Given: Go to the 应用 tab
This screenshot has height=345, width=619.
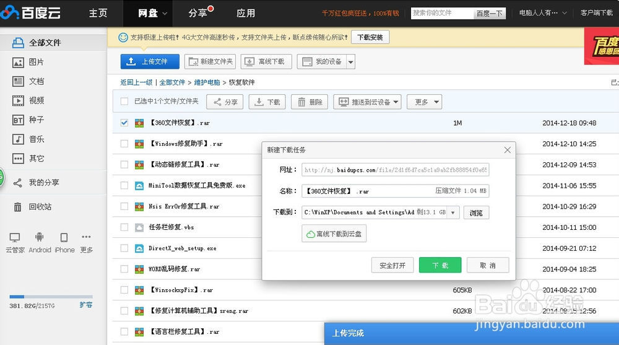Looking at the screenshot, I should coord(246,13).
